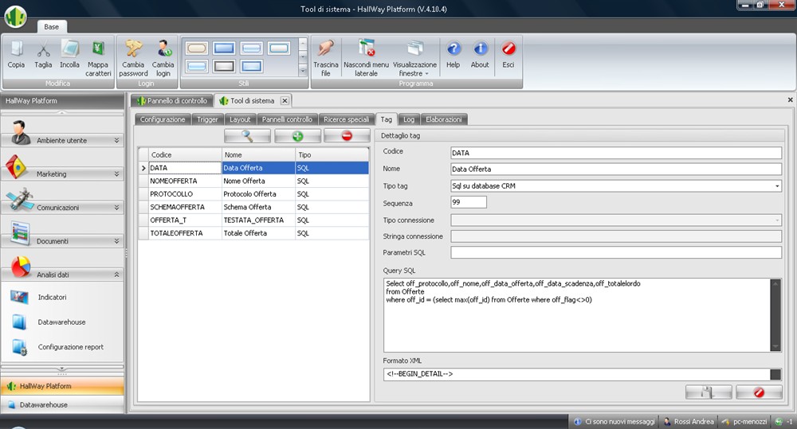Select the TOTALEOFFERTA row

coord(253,233)
